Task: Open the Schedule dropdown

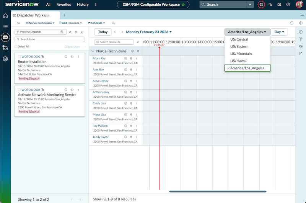Action: point(97,23)
